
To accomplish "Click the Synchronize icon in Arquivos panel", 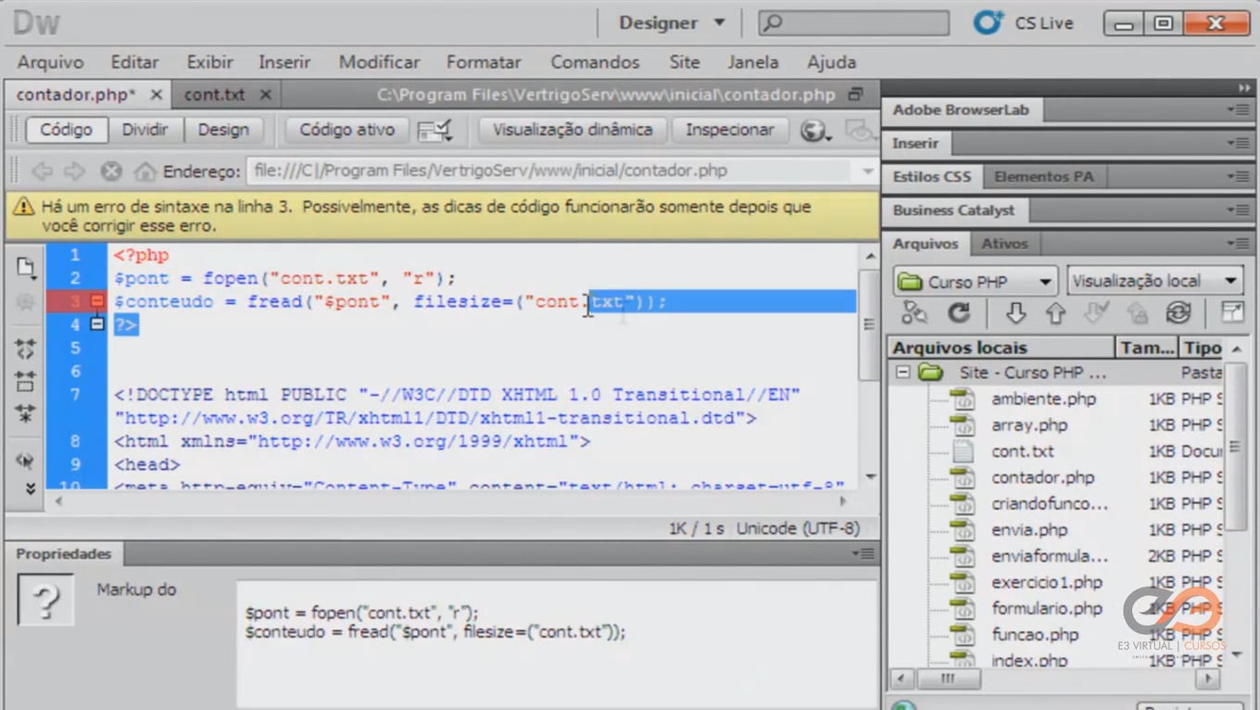I will (1178, 313).
